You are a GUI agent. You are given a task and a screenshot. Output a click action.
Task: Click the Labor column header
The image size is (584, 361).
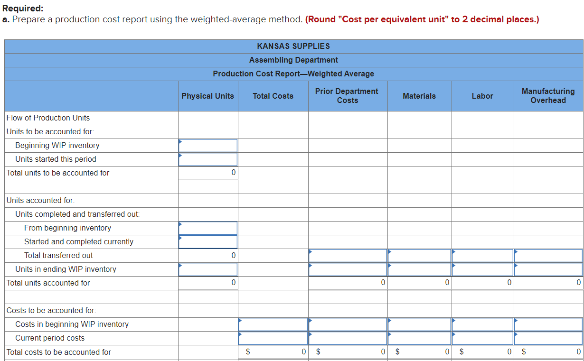[482, 96]
